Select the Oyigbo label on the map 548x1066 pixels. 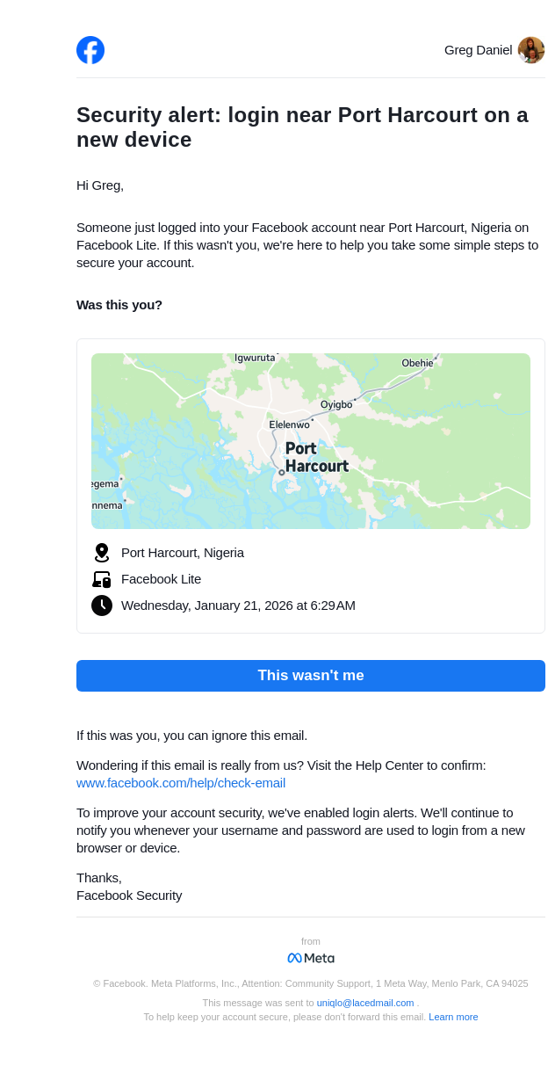[336, 404]
